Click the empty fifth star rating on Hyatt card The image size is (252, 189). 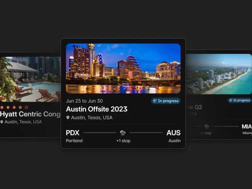pyautogui.click(x=26, y=107)
